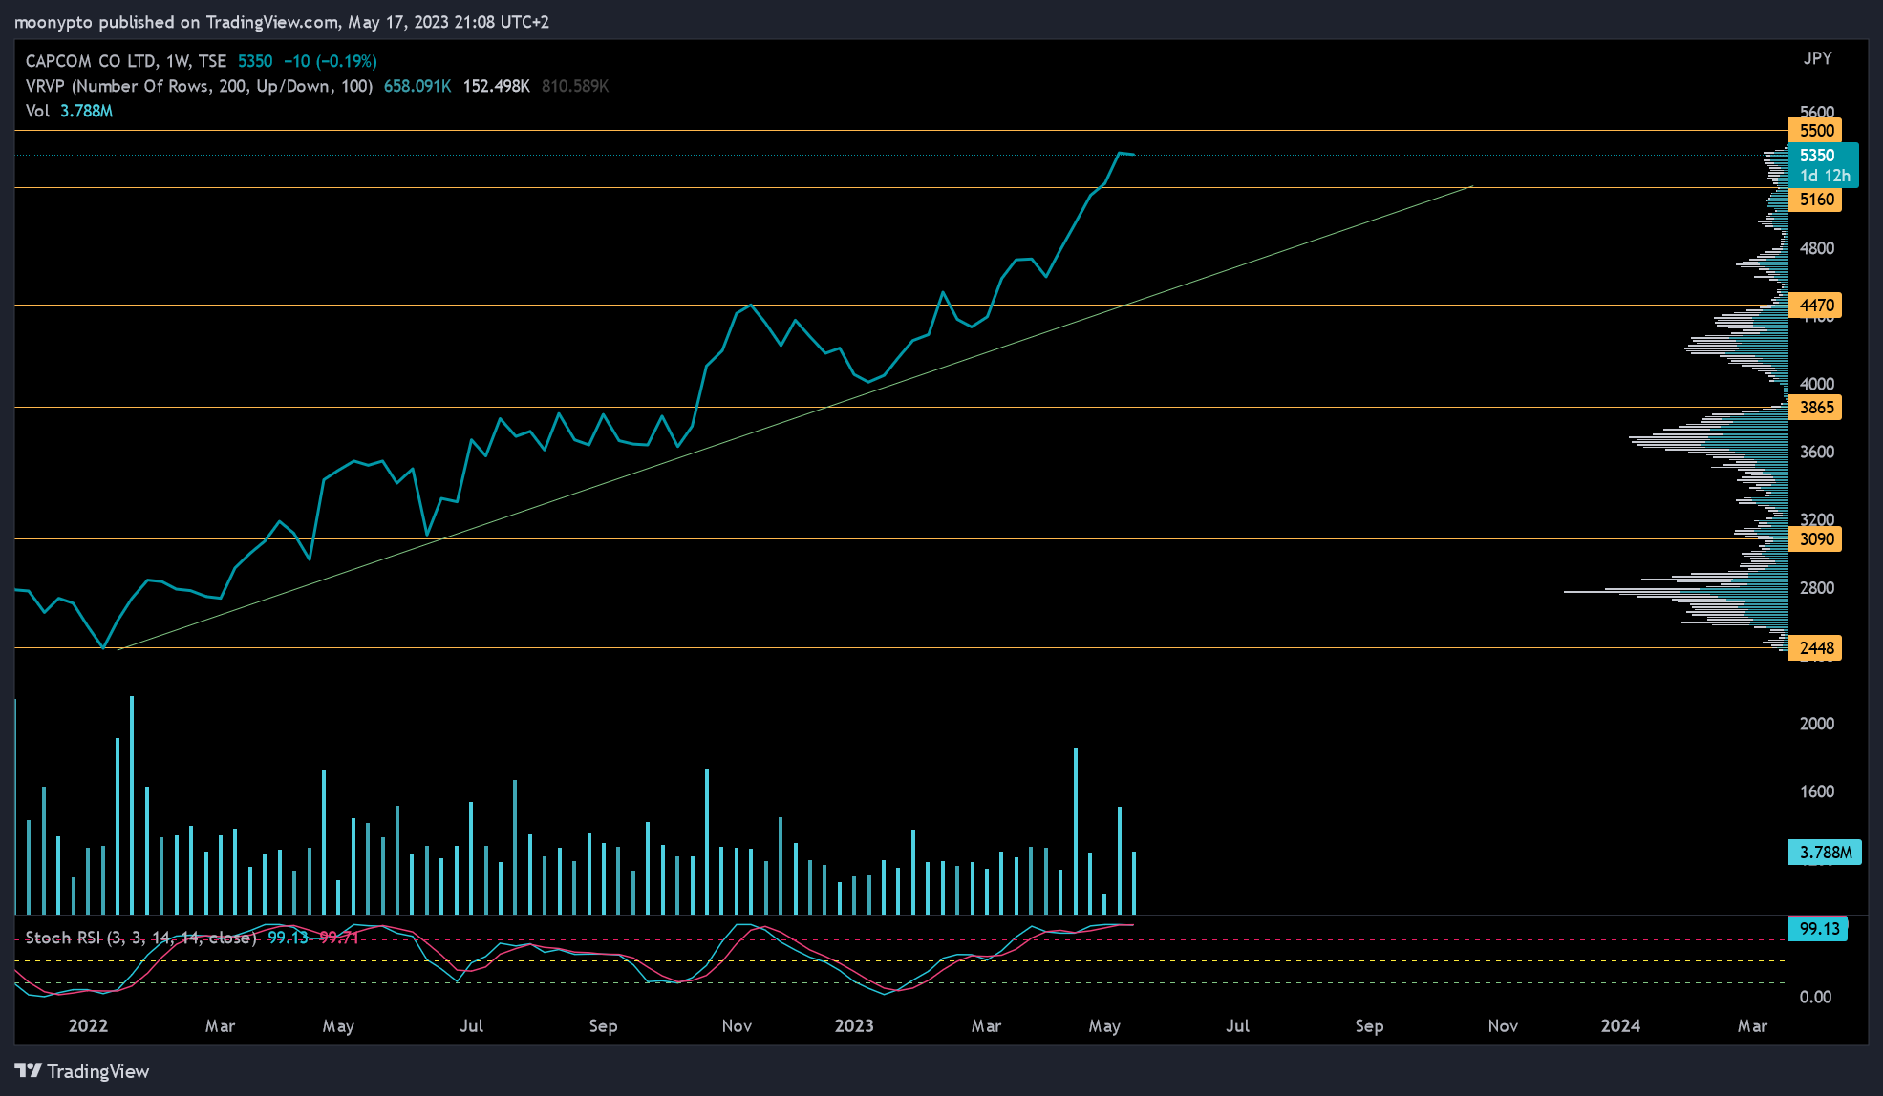This screenshot has width=1883, height=1096.
Task: Click the 0.00 Stoch RSI axis value
Action: [1815, 998]
